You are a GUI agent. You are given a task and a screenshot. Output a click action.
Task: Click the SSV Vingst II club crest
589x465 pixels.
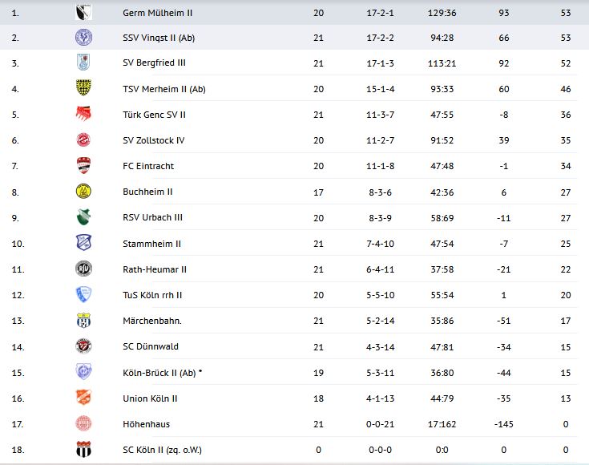[x=84, y=37]
